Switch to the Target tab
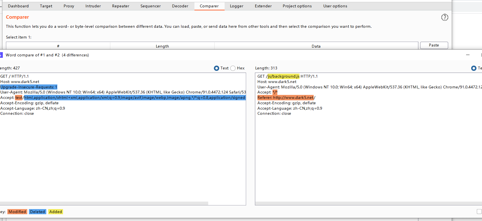The image size is (482, 221). click(x=46, y=6)
